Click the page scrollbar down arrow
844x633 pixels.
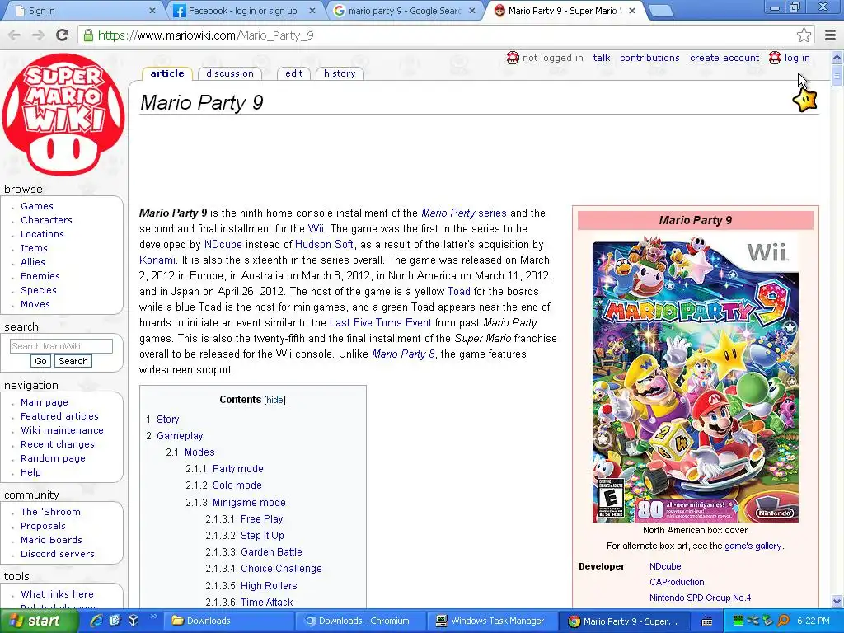837,601
